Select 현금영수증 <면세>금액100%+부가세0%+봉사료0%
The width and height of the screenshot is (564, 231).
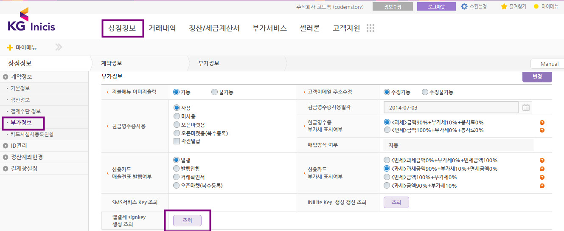pos(387,130)
